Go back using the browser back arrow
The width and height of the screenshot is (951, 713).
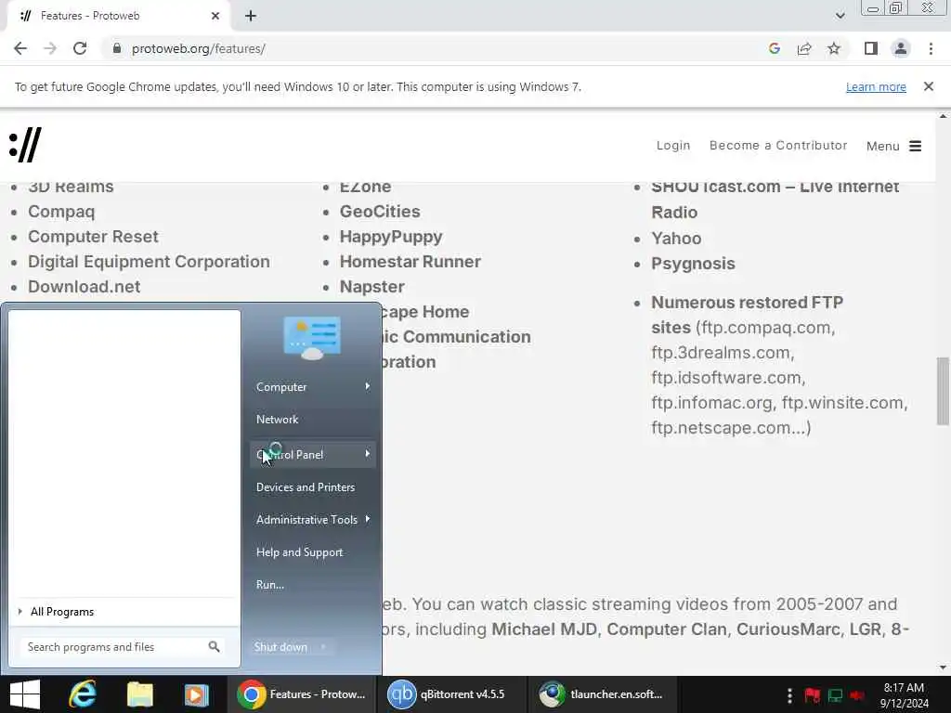coord(20,48)
